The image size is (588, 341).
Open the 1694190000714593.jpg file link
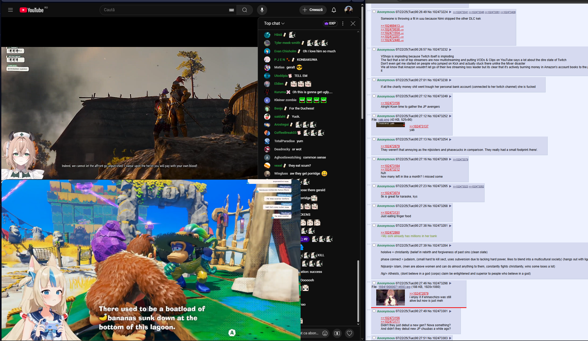coord(394,287)
